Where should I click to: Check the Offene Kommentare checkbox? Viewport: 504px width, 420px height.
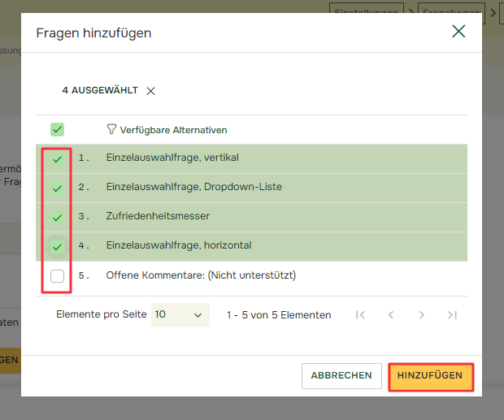[57, 276]
